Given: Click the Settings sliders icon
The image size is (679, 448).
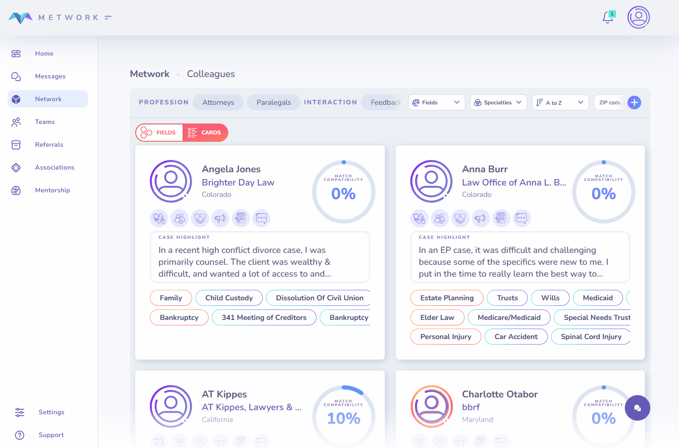Looking at the screenshot, I should pos(20,412).
